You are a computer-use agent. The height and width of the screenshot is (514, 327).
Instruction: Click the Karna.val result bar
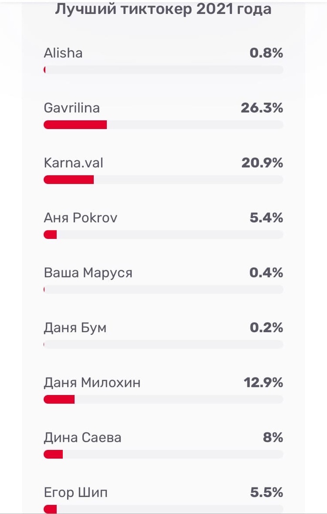point(69,179)
